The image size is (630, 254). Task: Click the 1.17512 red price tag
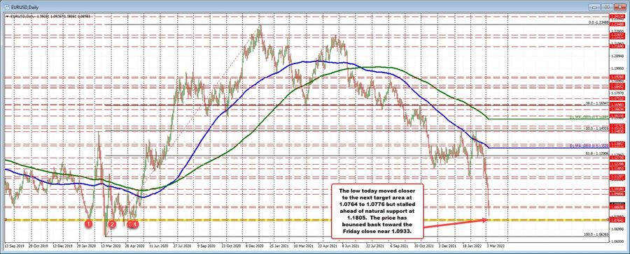[617, 98]
